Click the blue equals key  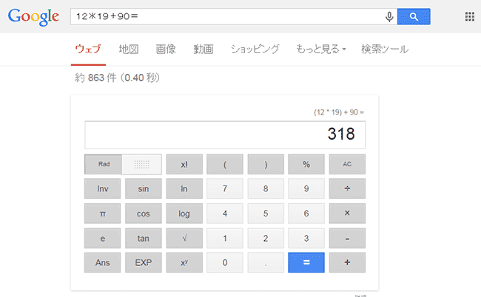pyautogui.click(x=306, y=263)
